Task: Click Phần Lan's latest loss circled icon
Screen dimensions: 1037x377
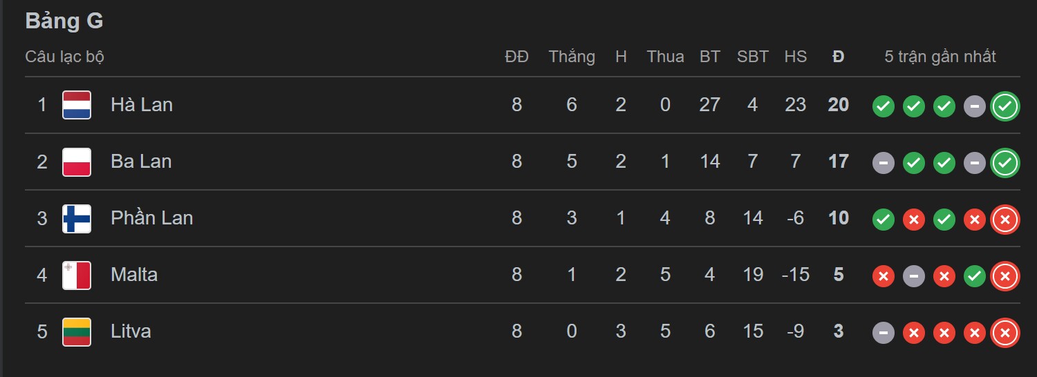Action: pos(1005,220)
